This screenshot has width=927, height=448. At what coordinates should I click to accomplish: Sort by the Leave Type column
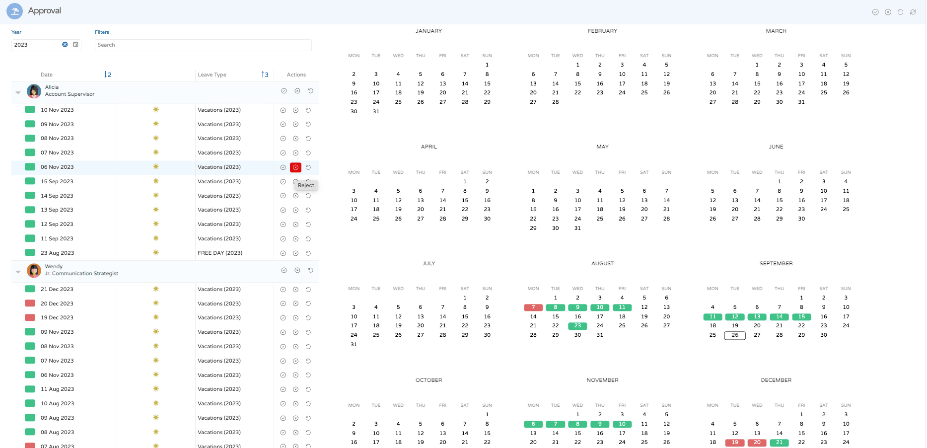click(x=212, y=75)
